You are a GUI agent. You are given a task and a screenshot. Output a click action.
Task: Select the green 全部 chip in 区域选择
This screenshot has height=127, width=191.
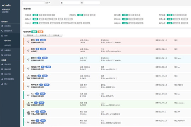35,15
